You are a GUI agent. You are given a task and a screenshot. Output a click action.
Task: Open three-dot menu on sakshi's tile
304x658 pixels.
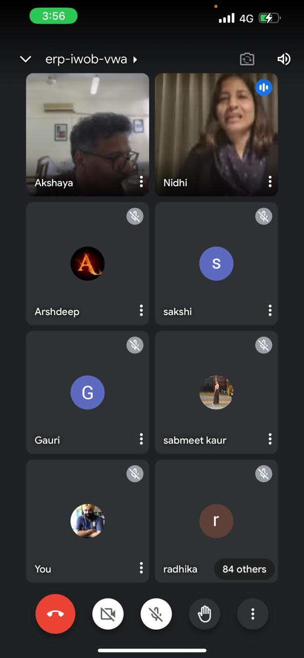point(270,310)
